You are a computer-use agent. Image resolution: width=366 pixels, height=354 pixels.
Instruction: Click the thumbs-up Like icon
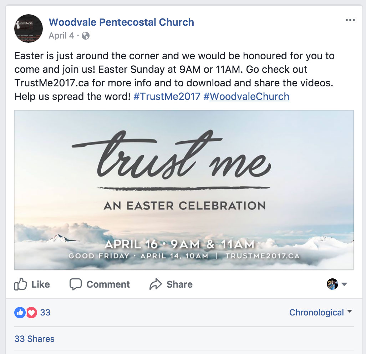pos(21,284)
